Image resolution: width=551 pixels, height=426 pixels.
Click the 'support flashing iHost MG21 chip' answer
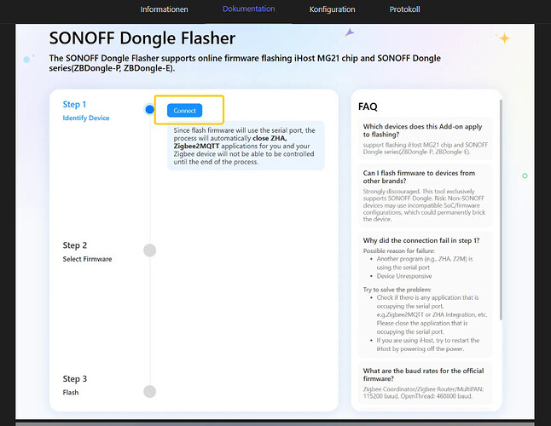[426, 148]
